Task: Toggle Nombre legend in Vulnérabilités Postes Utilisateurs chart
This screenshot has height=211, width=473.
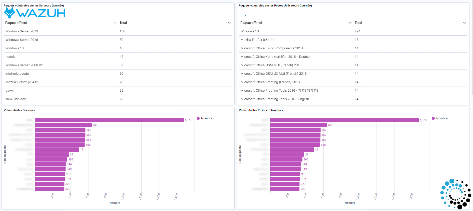Action: tap(440, 118)
